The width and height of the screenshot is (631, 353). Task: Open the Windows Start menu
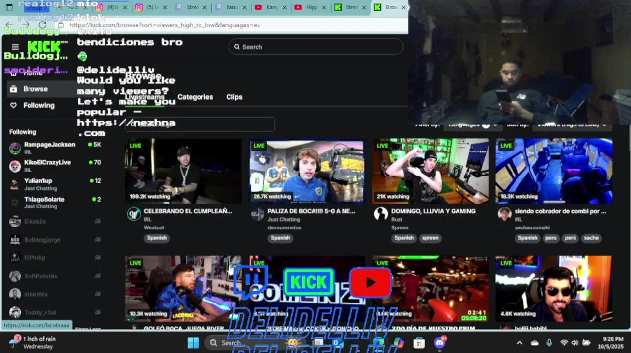point(193,343)
